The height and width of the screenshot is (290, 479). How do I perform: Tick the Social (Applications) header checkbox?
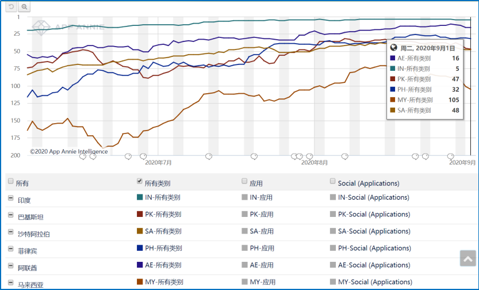pyautogui.click(x=333, y=181)
